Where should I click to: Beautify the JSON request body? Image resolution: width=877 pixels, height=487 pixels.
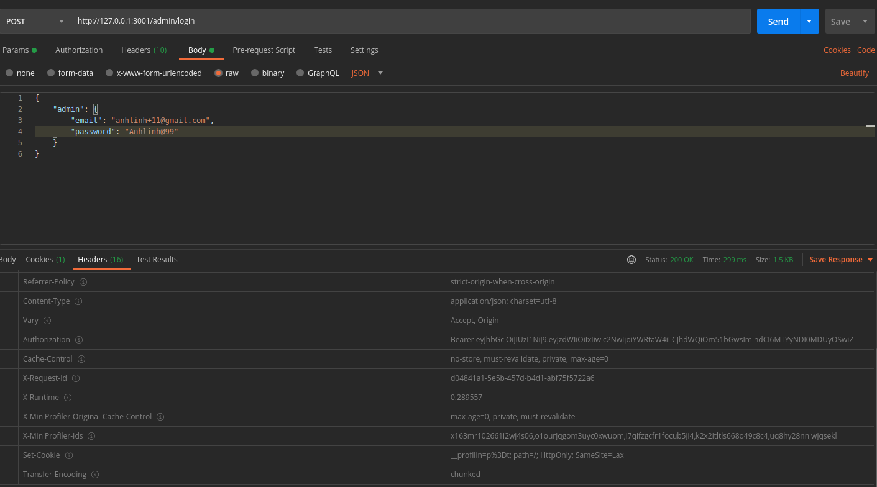[855, 73]
